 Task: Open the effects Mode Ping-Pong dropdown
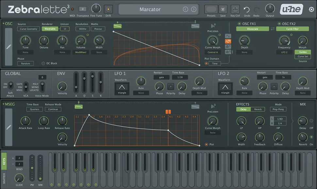(278, 109)
